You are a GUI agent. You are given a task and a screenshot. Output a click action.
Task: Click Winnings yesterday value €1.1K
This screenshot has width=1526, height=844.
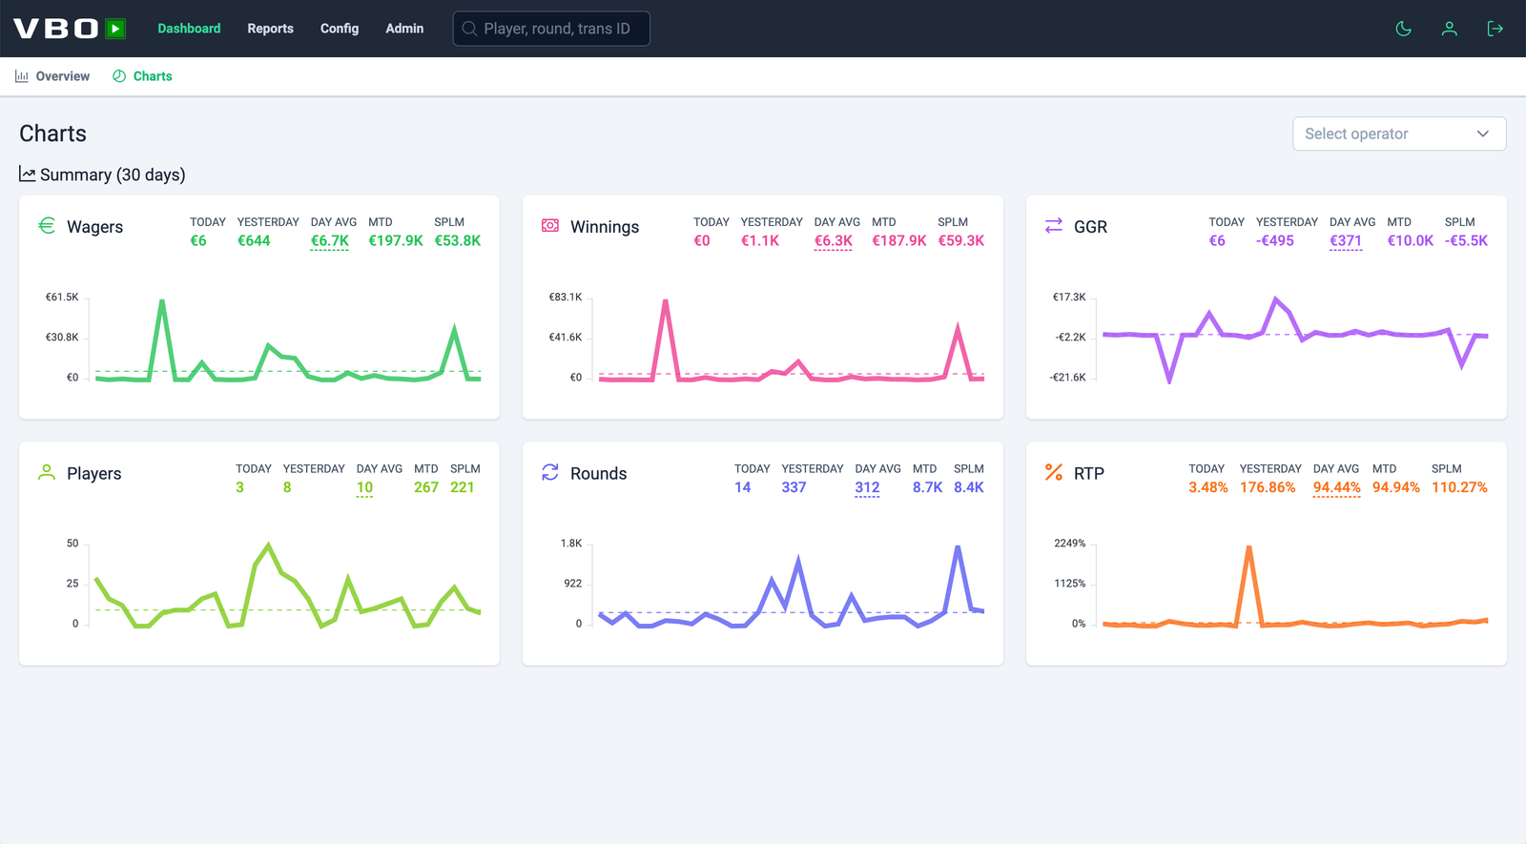tap(760, 241)
